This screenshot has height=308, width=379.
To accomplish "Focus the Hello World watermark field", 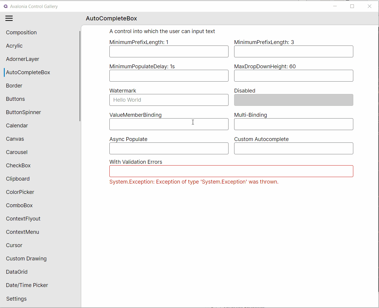I will click(x=169, y=100).
